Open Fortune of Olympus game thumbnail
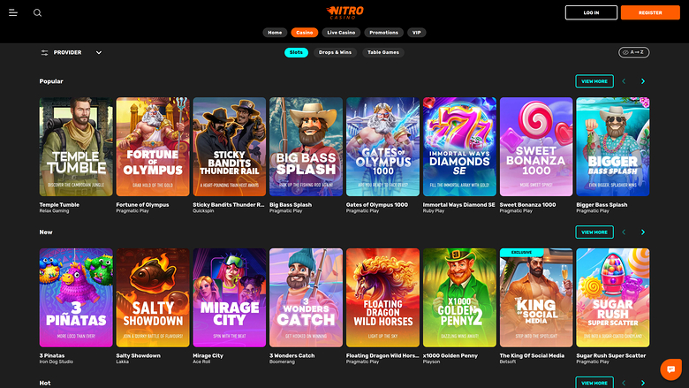This screenshot has width=689, height=388. tap(153, 147)
